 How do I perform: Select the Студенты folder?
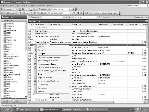(10, 26)
